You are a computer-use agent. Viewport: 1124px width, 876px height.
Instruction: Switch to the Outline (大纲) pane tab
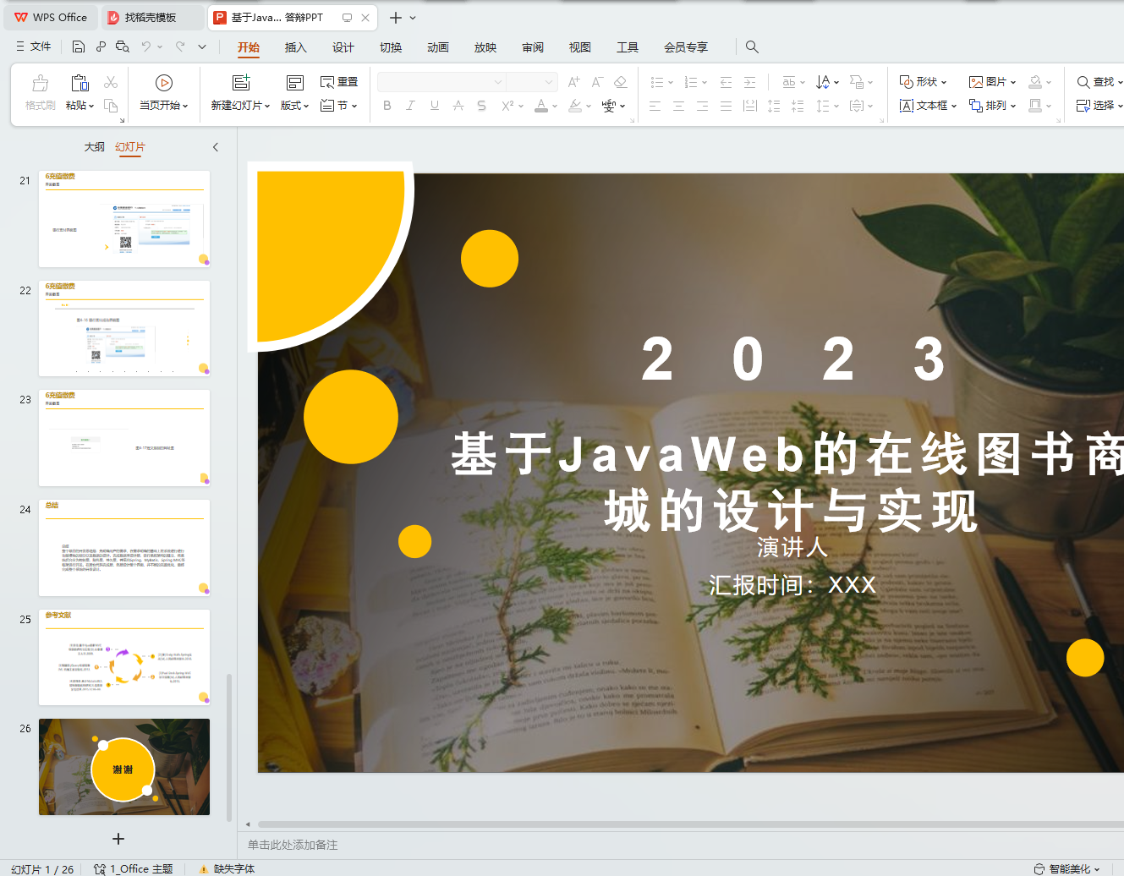pos(94,147)
